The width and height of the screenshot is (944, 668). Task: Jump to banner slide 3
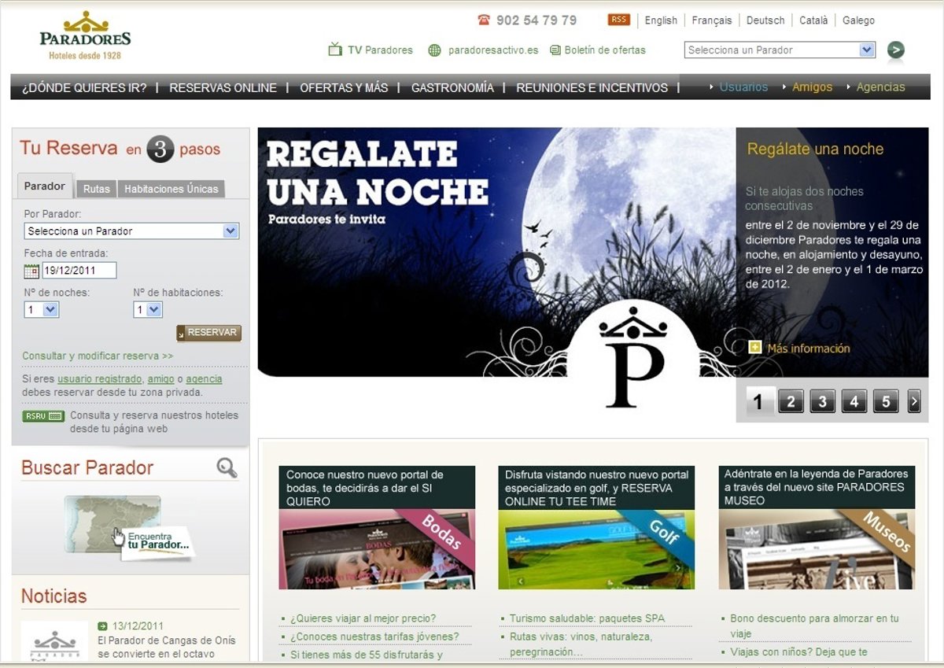coord(822,402)
